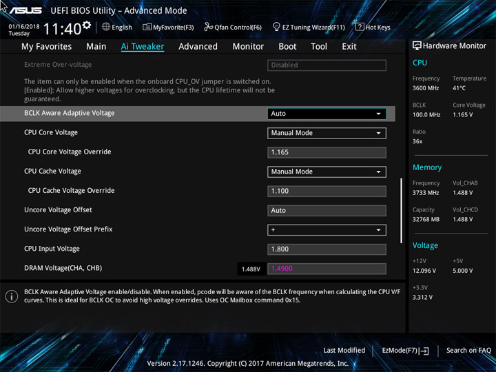Click the 41°C temperature value
The height and width of the screenshot is (372, 496).
coord(459,88)
